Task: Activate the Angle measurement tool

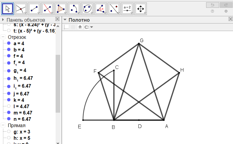Action: coord(101,8)
